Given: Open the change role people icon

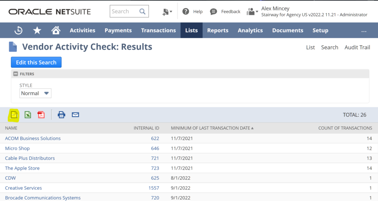Looking at the screenshot, I should (252, 11).
